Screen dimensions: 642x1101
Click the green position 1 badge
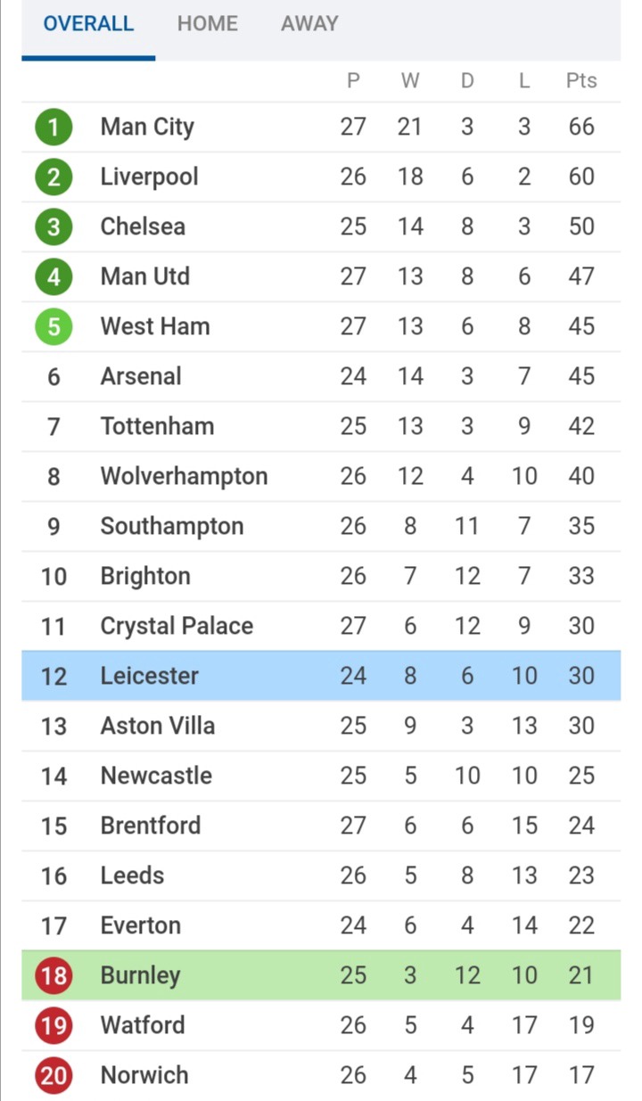pyautogui.click(x=53, y=127)
